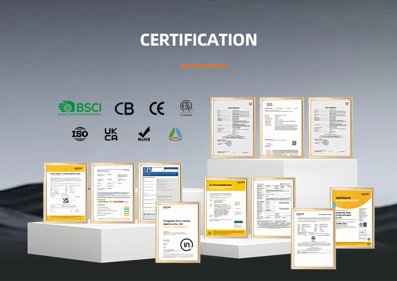
Task: Click the CERTIFICATION heading text
Action: pos(198,40)
